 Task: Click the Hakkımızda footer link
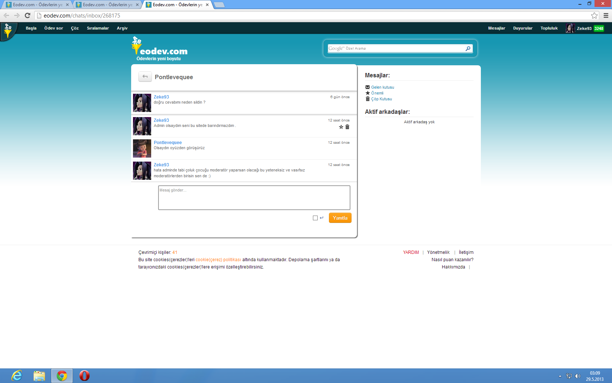coord(453,267)
